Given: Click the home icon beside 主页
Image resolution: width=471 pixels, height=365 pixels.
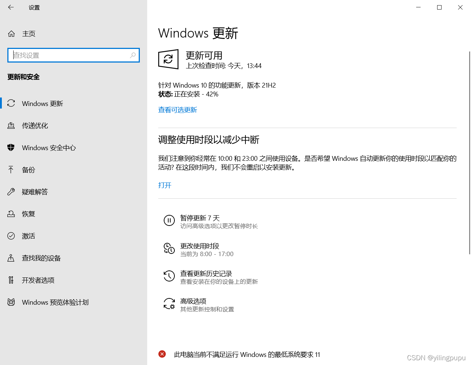Looking at the screenshot, I should pos(11,34).
